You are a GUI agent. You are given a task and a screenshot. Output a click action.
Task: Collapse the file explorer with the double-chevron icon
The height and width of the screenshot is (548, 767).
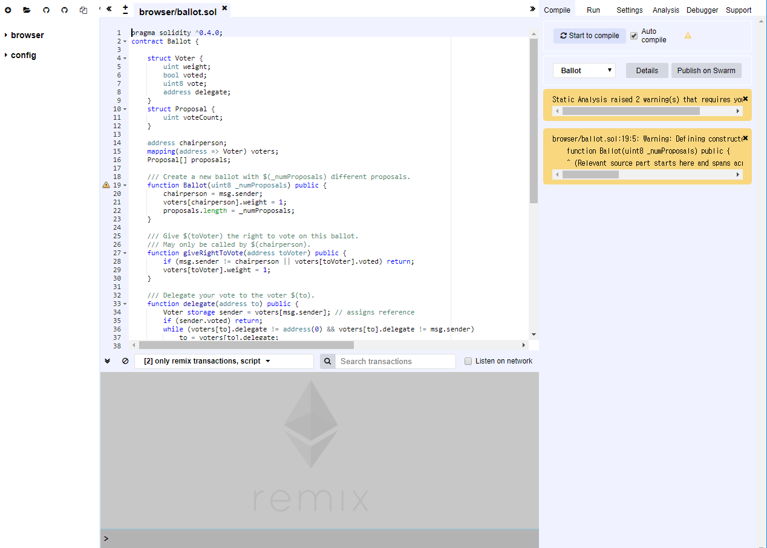tap(109, 10)
